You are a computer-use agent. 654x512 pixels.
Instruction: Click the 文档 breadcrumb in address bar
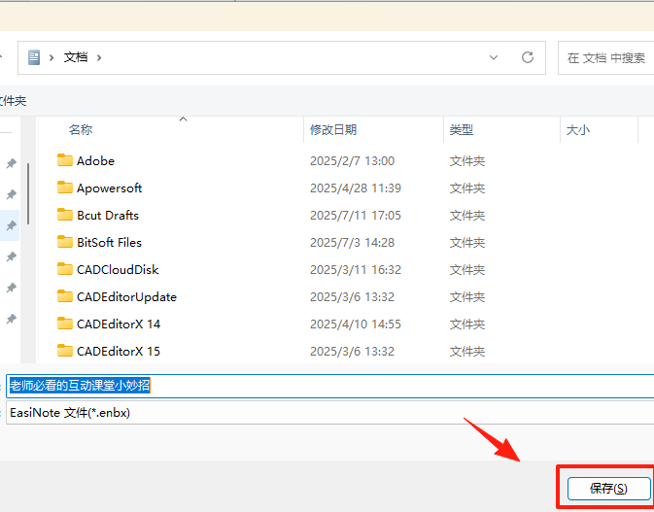pyautogui.click(x=76, y=57)
